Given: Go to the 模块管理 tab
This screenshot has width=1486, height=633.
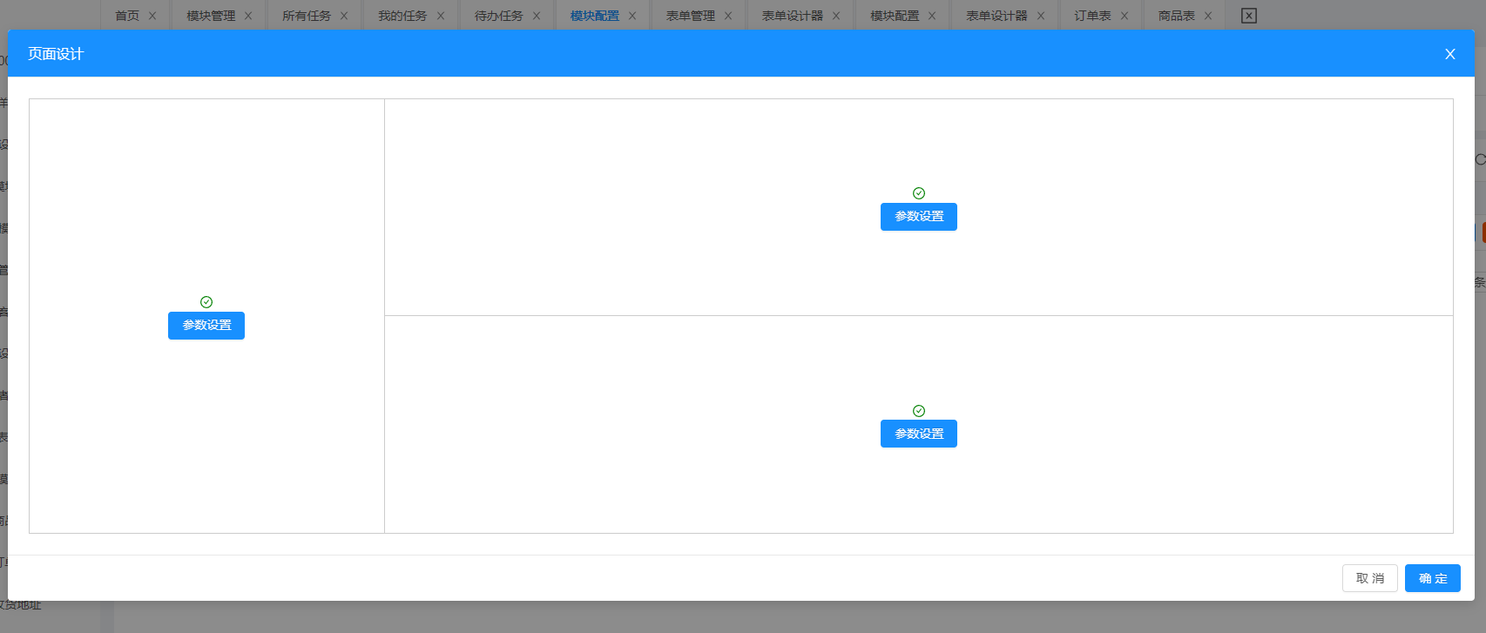Looking at the screenshot, I should [x=211, y=16].
